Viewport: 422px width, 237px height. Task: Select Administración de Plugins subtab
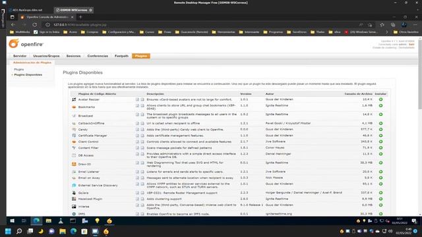[x=32, y=63]
